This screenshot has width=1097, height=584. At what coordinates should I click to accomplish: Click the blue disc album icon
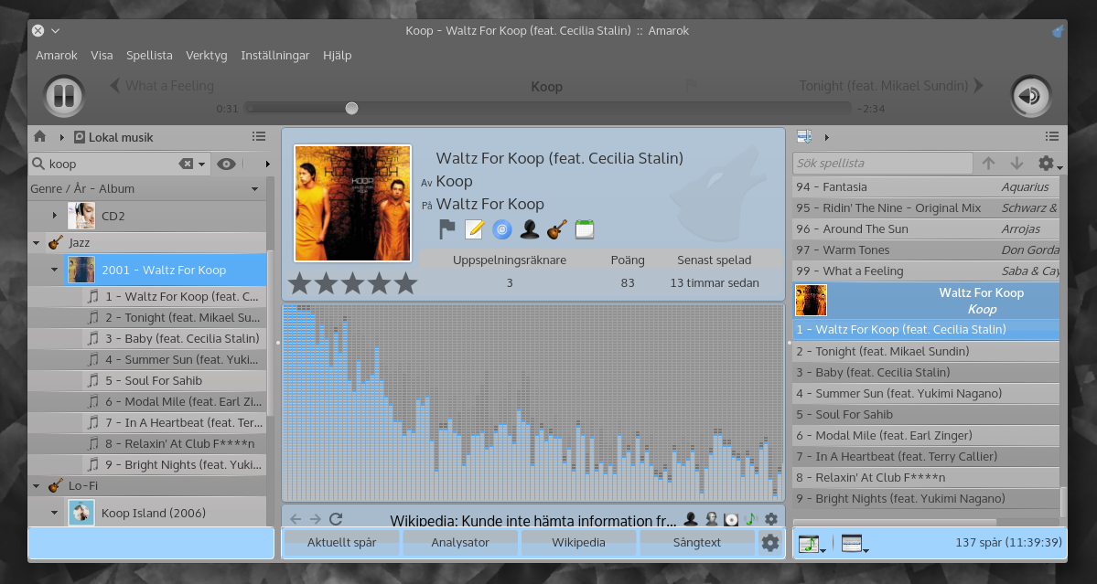tap(501, 229)
